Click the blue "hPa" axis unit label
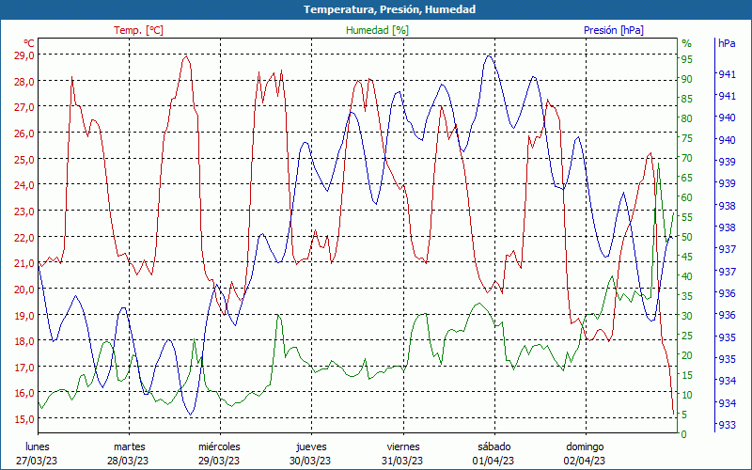This screenshot has width=752, height=470. point(727,42)
